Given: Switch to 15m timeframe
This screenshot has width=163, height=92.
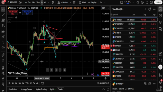Looking at the screenshot, I should coord(33,2).
